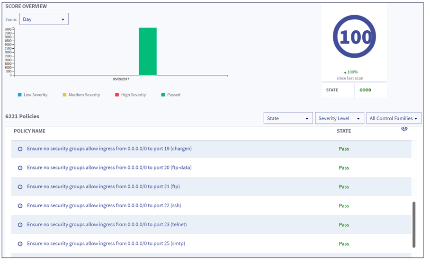Screen dimensions: 430x264
Task: Click Pass state for port 21 policy
Action: point(344,187)
